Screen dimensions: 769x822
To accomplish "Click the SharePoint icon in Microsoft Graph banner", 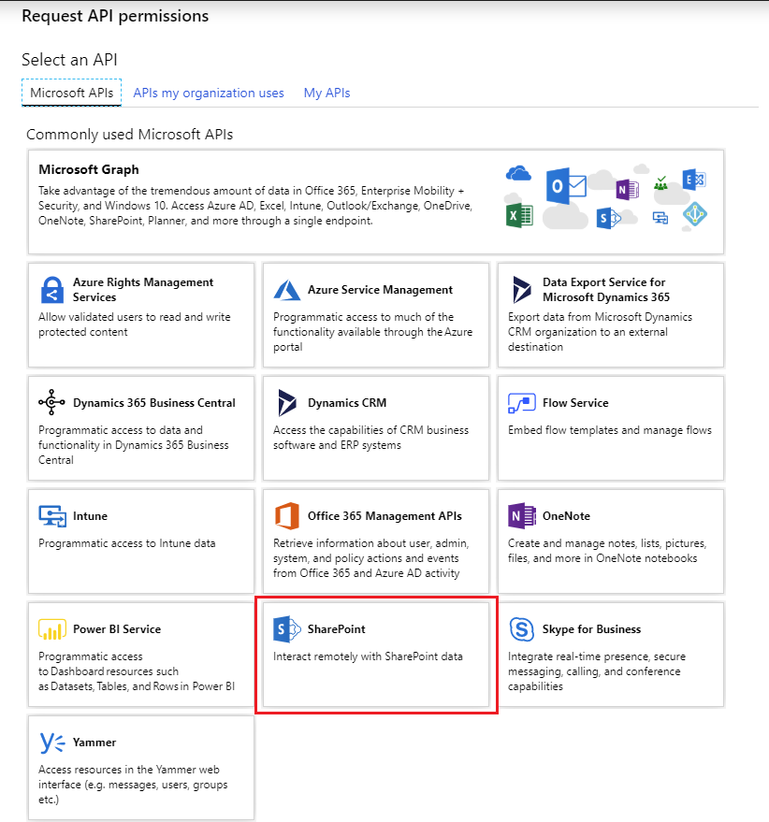I will tap(608, 218).
